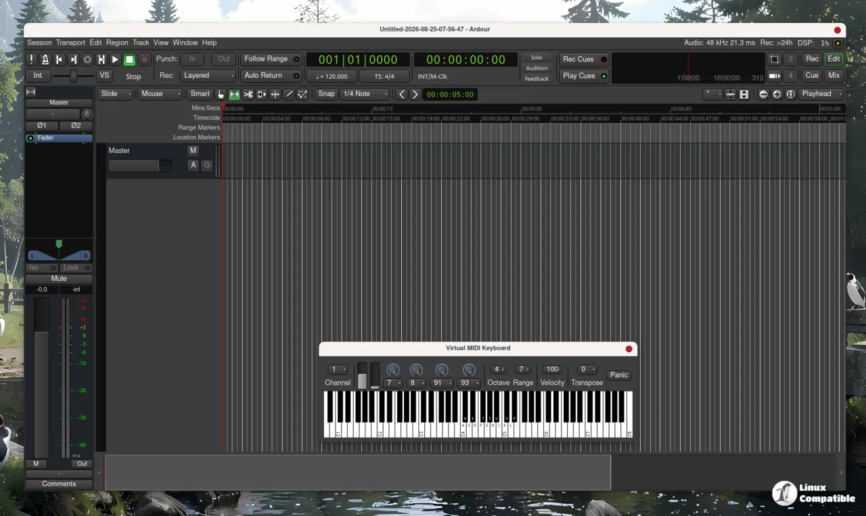Click the green Stop transport icon

pos(129,60)
